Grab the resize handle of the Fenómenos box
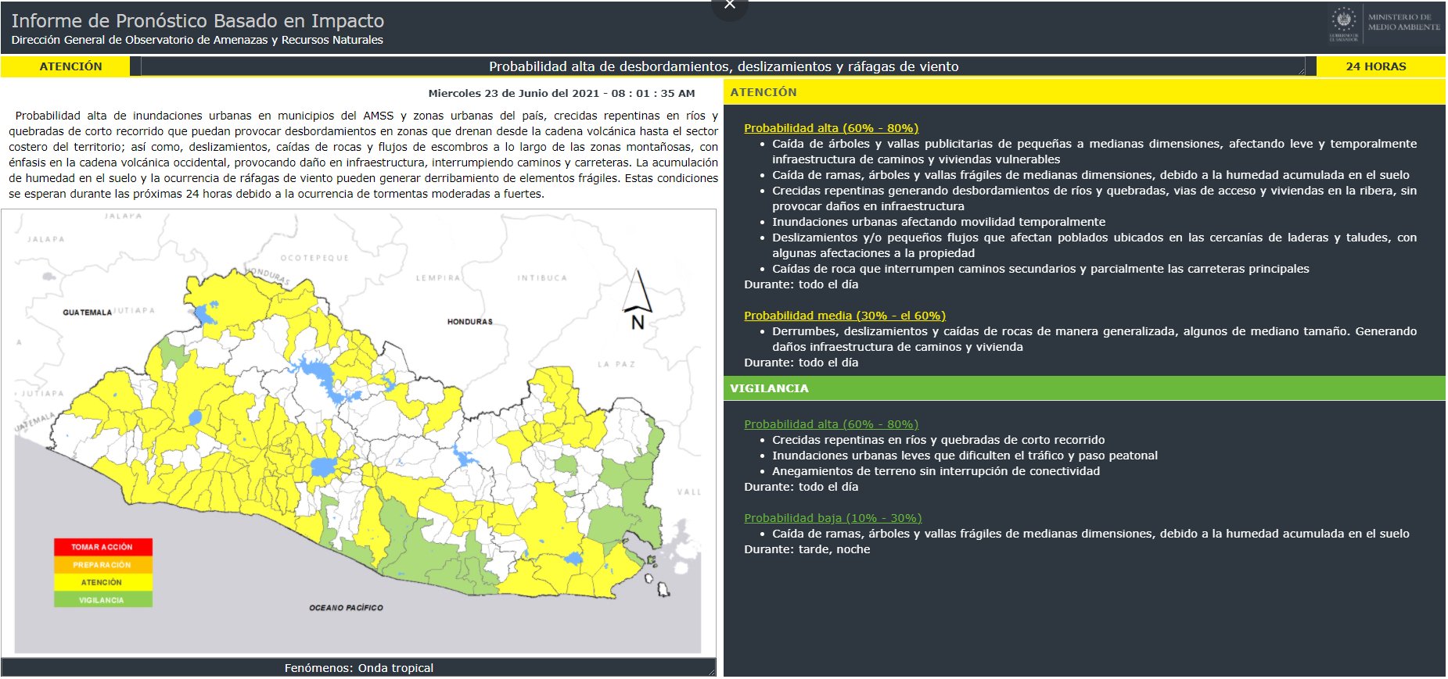1448x679 pixels. pos(711,671)
